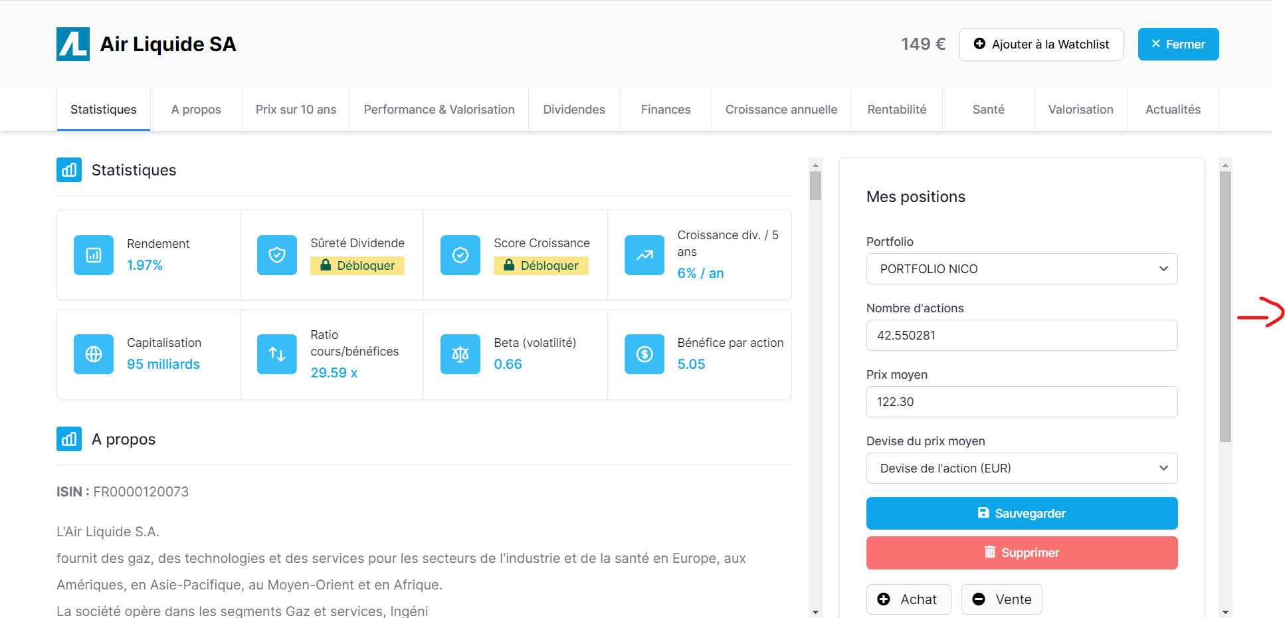Unlock Score Croissance with Débloquer
This screenshot has width=1285, height=618.
point(541,265)
